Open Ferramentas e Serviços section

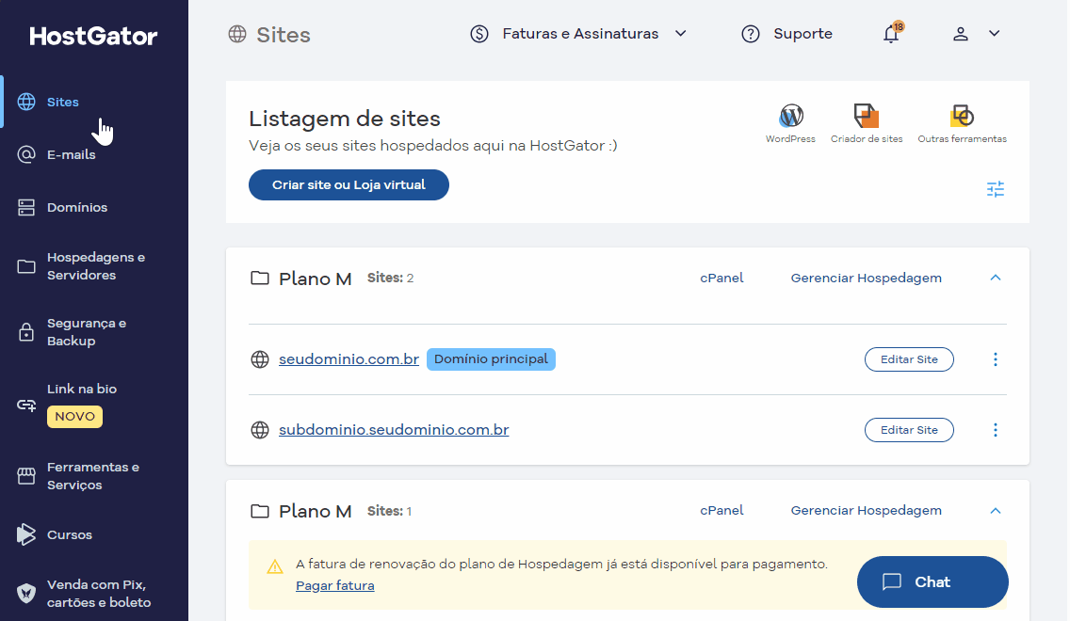(93, 476)
